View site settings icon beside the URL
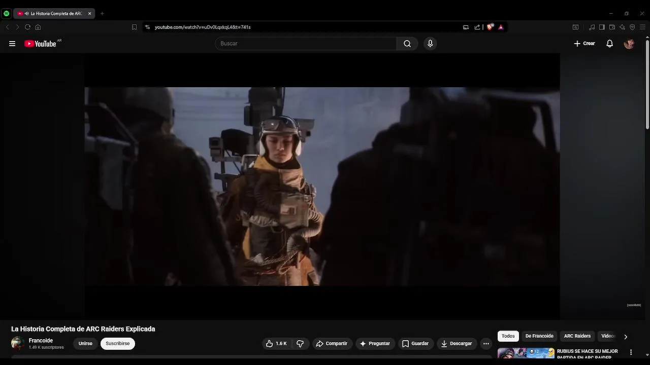Viewport: 650px width, 365px height. 147,27
